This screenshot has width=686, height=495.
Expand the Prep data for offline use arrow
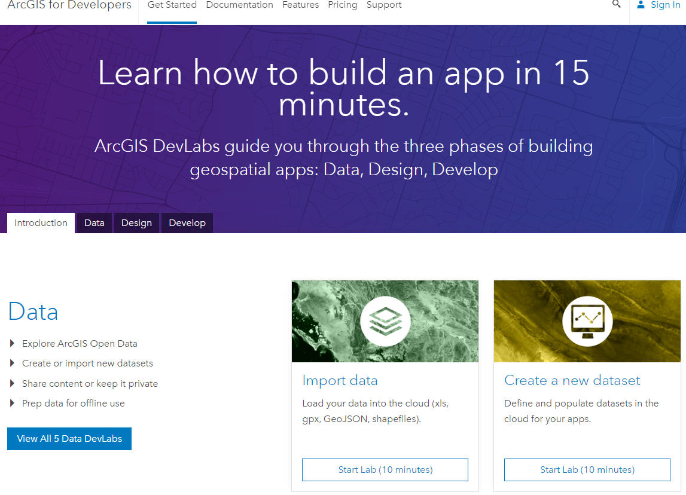(x=12, y=403)
